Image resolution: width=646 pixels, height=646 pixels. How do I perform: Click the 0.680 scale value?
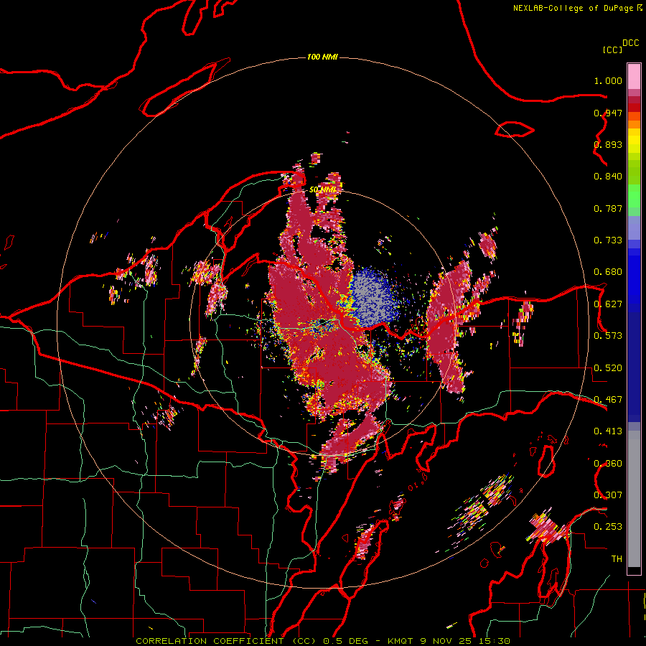point(608,272)
